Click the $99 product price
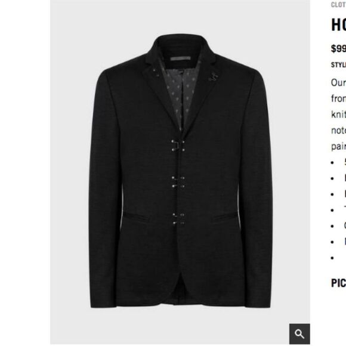 click(x=338, y=48)
